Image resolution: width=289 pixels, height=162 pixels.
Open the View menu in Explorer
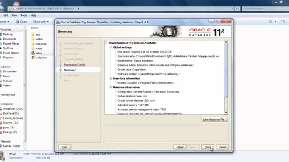(14, 15)
